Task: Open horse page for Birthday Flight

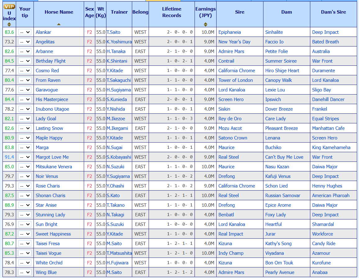Action: pos(51,61)
